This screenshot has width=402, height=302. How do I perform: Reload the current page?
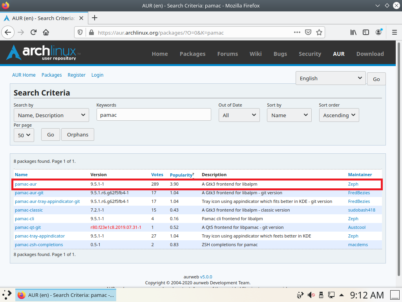pos(33,32)
